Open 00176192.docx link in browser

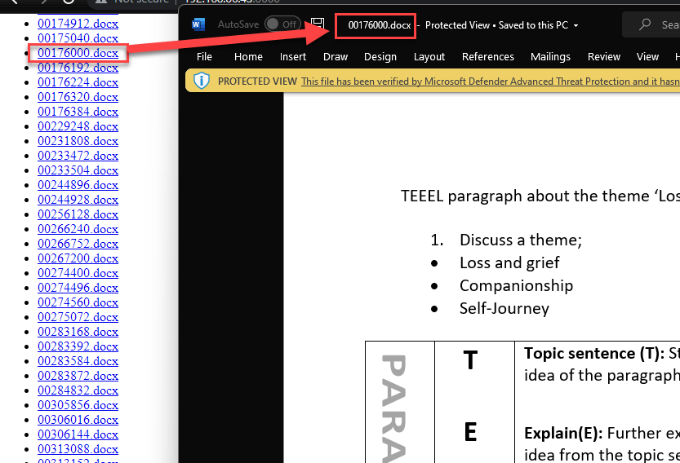78,68
